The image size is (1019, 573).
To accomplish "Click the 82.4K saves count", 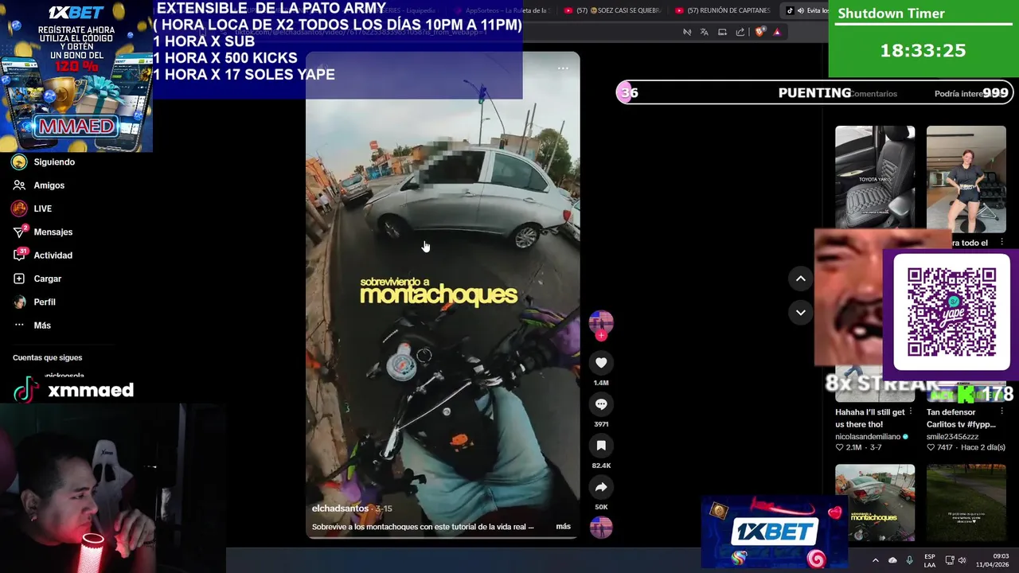I will tap(601, 466).
